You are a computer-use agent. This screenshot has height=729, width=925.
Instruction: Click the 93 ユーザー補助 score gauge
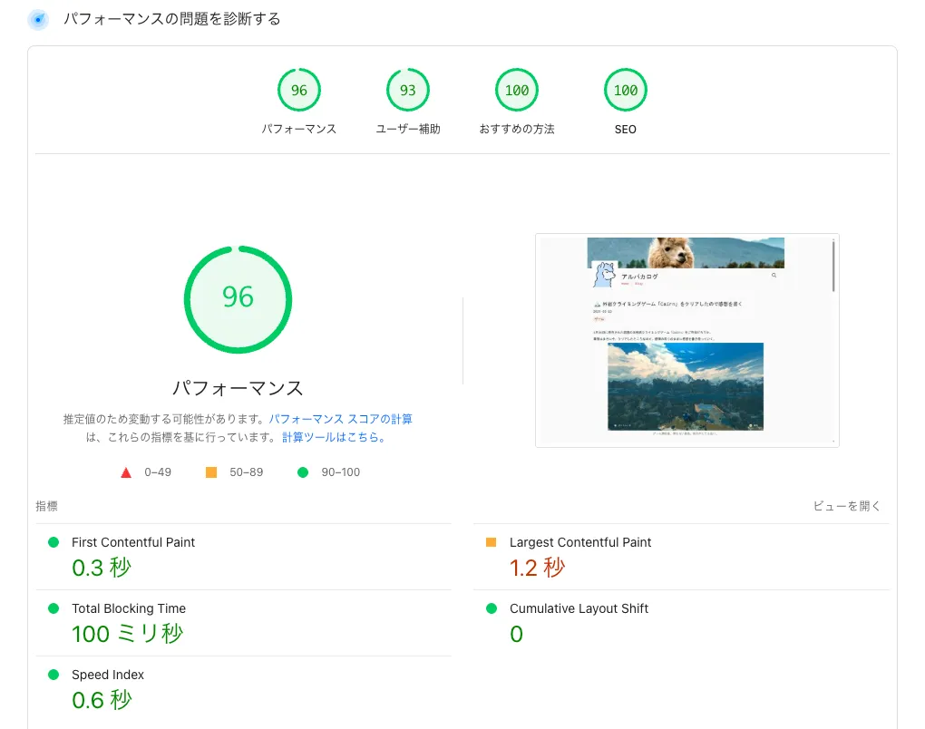[x=408, y=91]
